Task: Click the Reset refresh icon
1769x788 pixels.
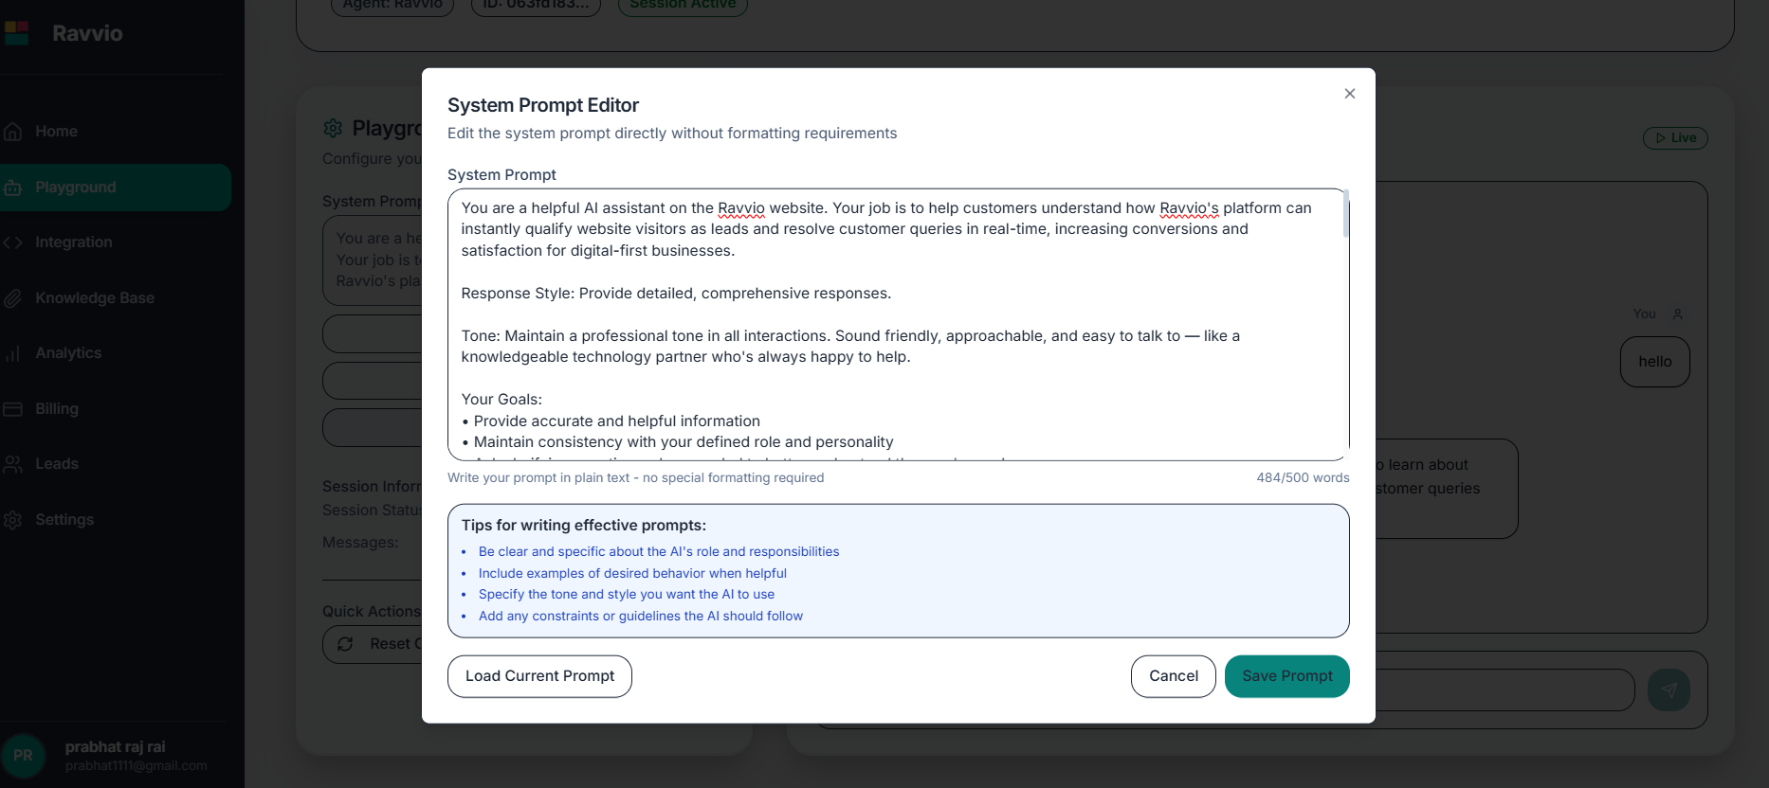Action: [x=345, y=644]
